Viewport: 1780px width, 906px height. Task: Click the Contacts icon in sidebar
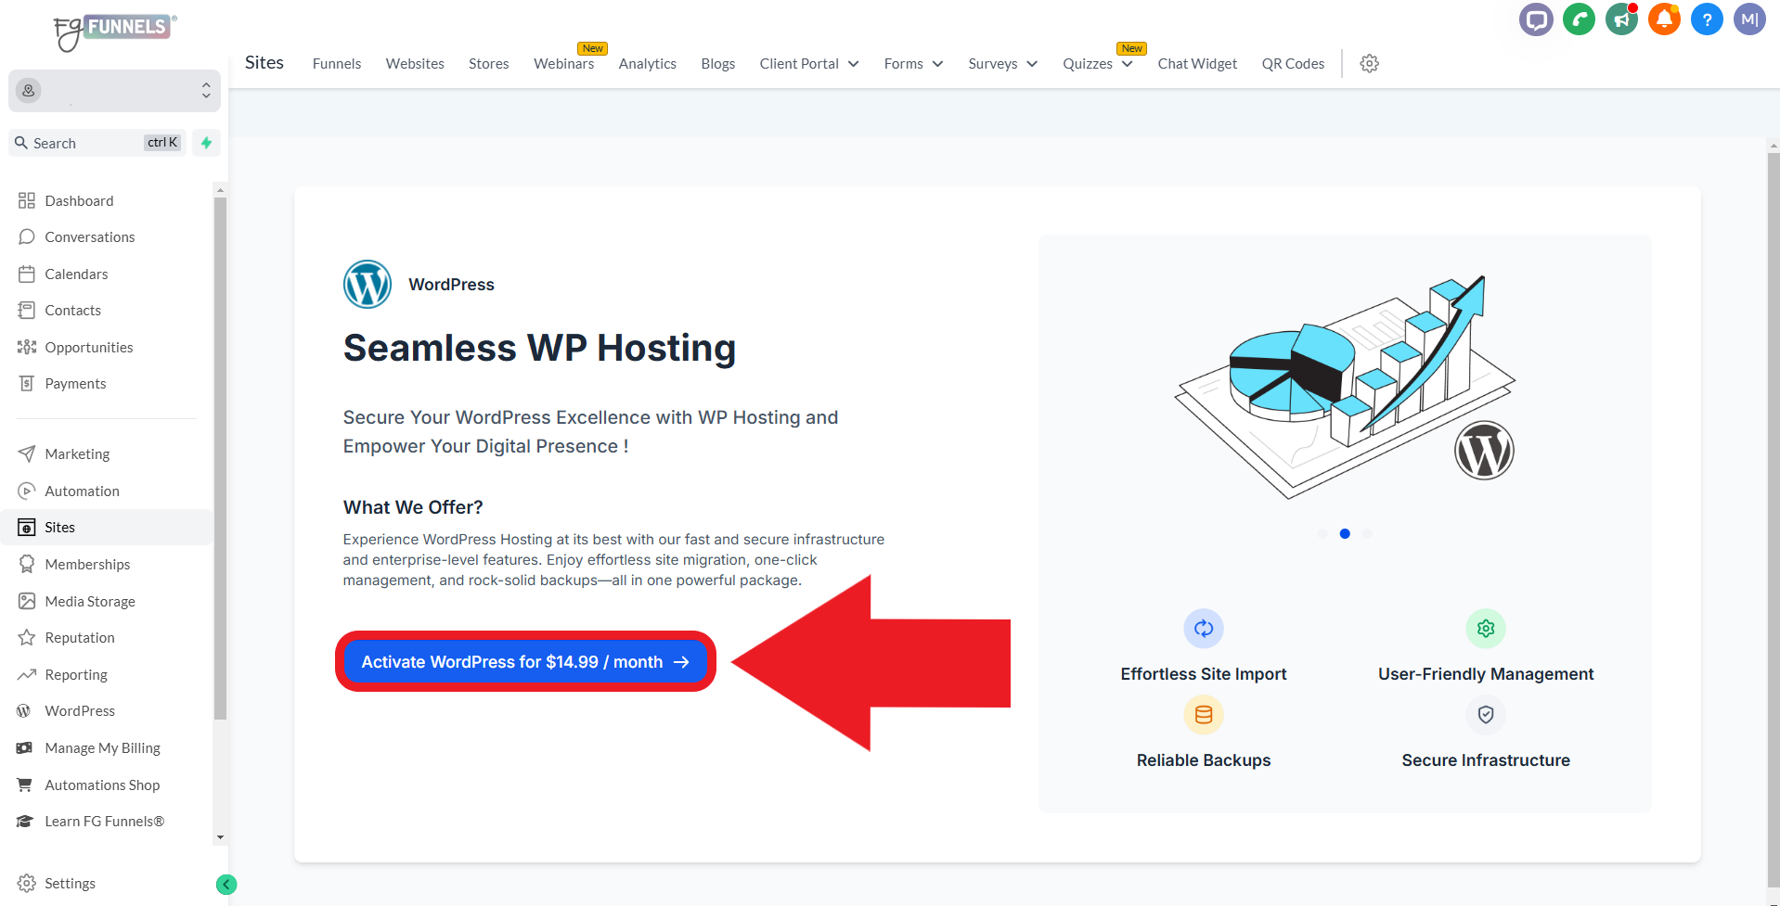[27, 311]
